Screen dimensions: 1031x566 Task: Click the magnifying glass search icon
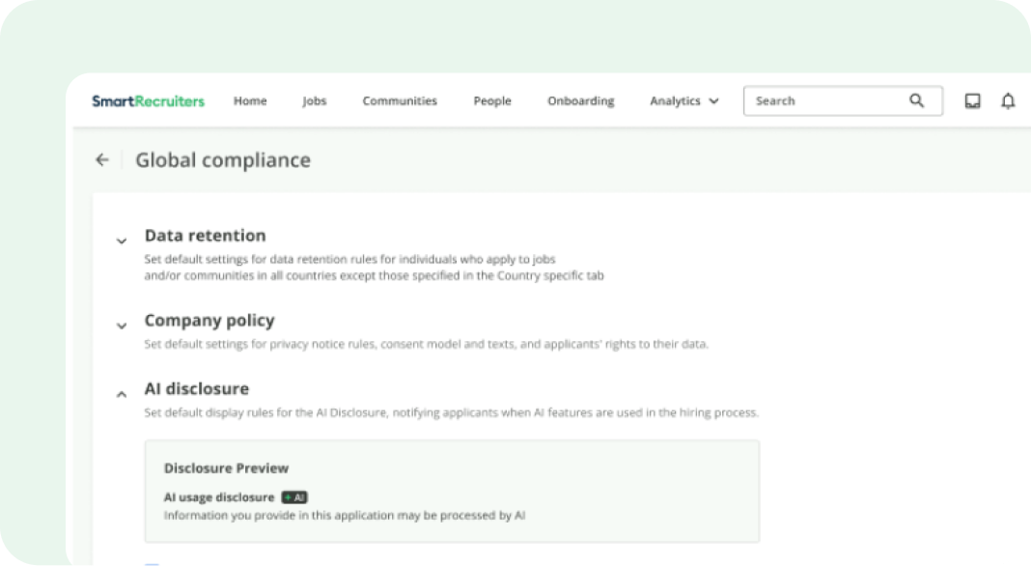pyautogui.click(x=916, y=100)
